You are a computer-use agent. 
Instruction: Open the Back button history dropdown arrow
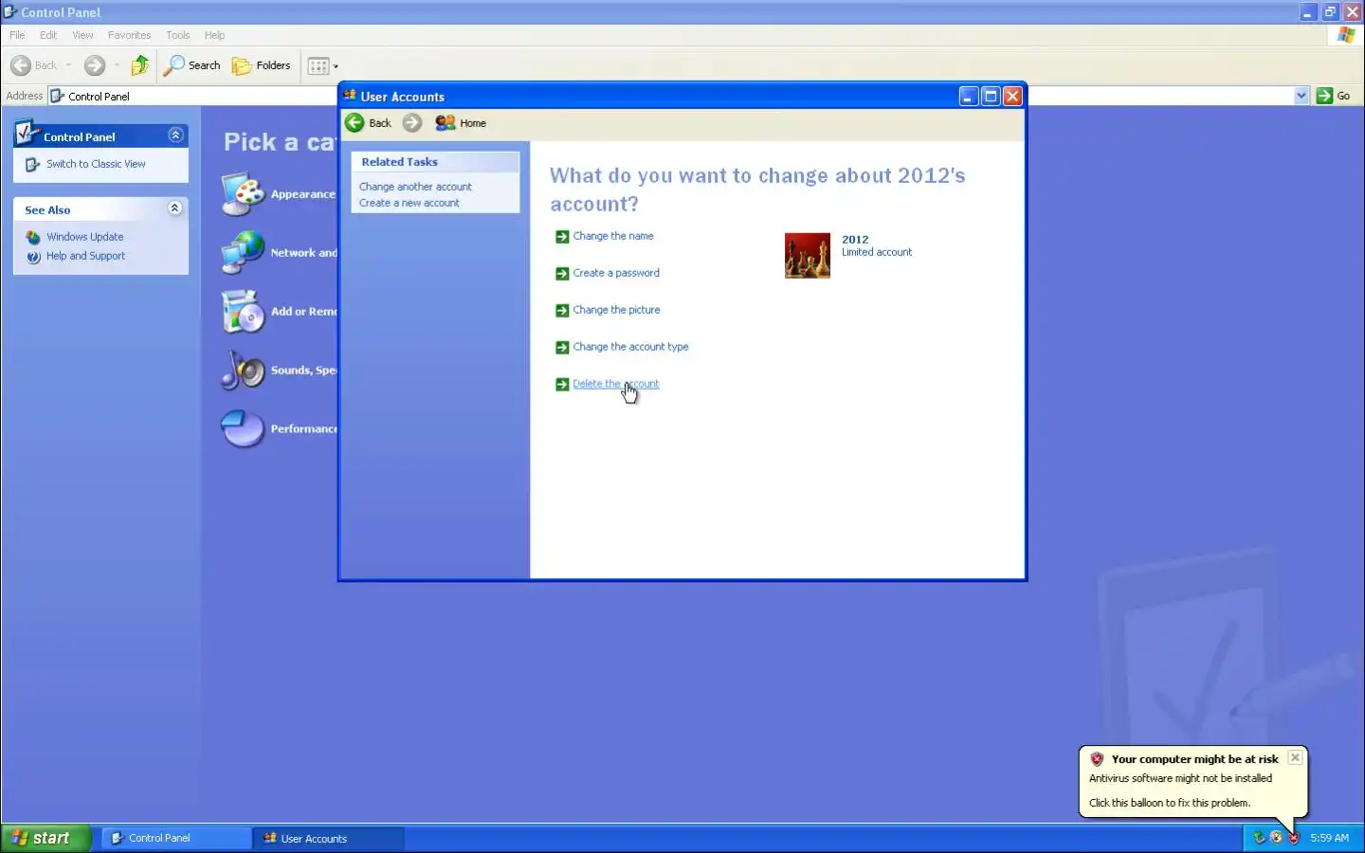click(x=68, y=65)
